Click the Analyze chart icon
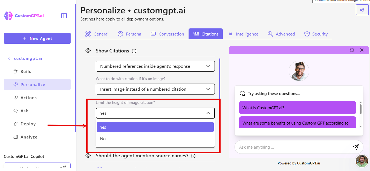370x171 pixels. pyautogui.click(x=16, y=137)
